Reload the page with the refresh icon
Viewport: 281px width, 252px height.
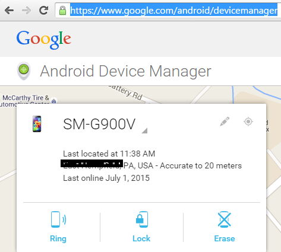[x=43, y=10]
